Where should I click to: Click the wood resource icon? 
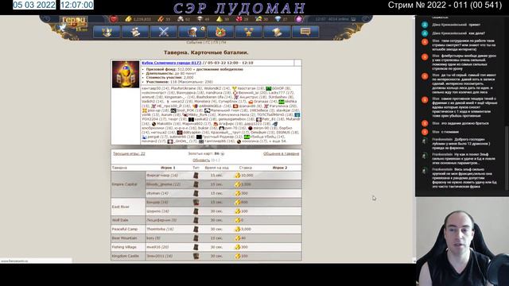tap(161, 19)
